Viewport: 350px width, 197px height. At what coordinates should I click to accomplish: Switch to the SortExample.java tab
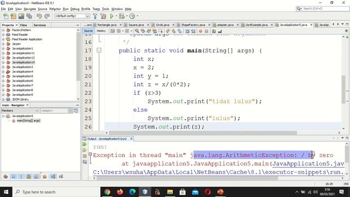pyautogui.click(x=256, y=25)
